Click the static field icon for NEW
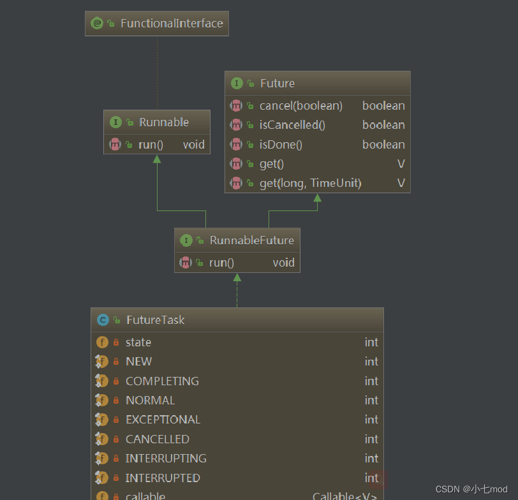Screen dimensions: 518x500 (x=101, y=362)
